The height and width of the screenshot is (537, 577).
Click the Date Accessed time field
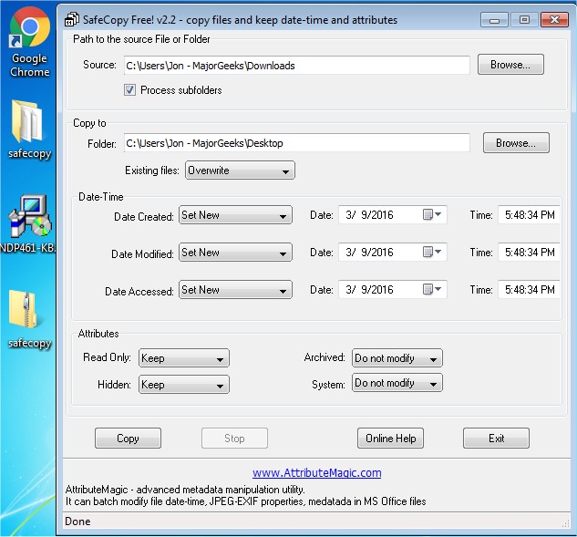(530, 290)
